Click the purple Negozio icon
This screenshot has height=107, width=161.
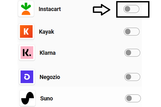click(27, 77)
